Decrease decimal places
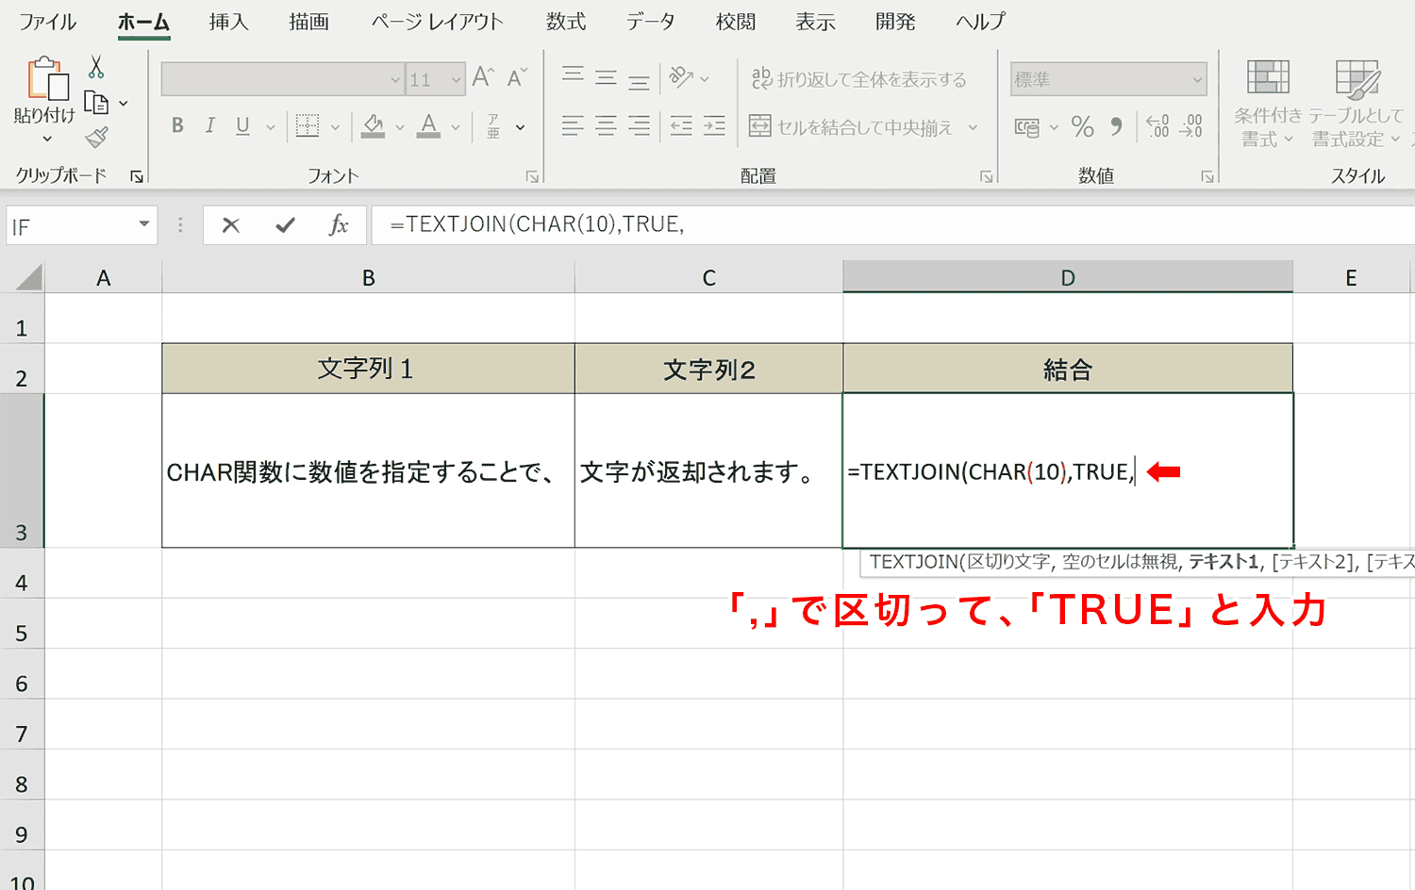 tap(1192, 126)
